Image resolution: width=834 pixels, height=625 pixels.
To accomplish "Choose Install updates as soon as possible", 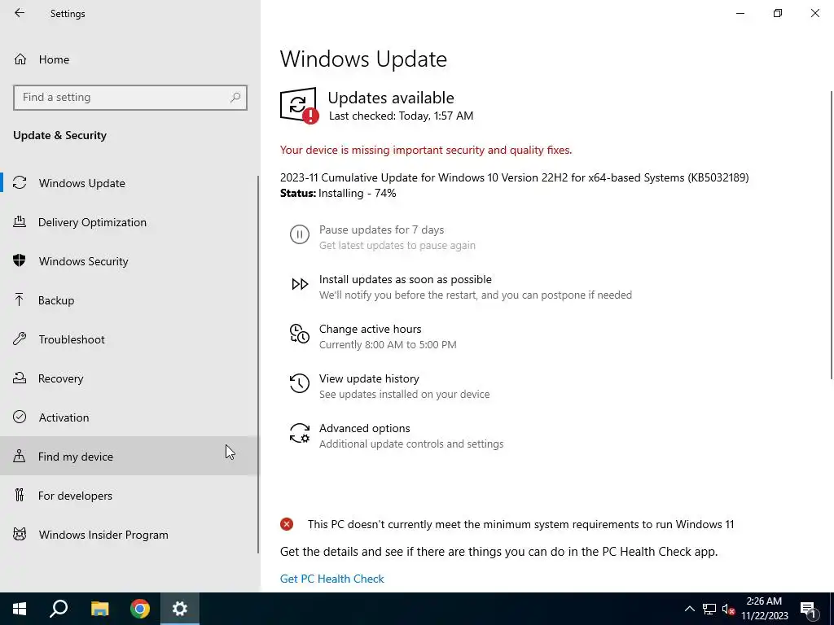I will point(406,280).
